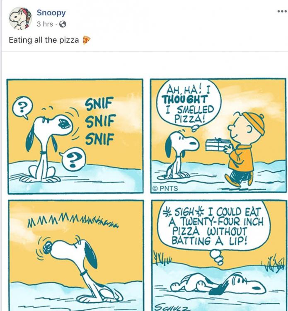Viewport: 288px width, 311px height.
Task: Click the 'MMMMM' sound text in third panel
Action: pos(73,221)
